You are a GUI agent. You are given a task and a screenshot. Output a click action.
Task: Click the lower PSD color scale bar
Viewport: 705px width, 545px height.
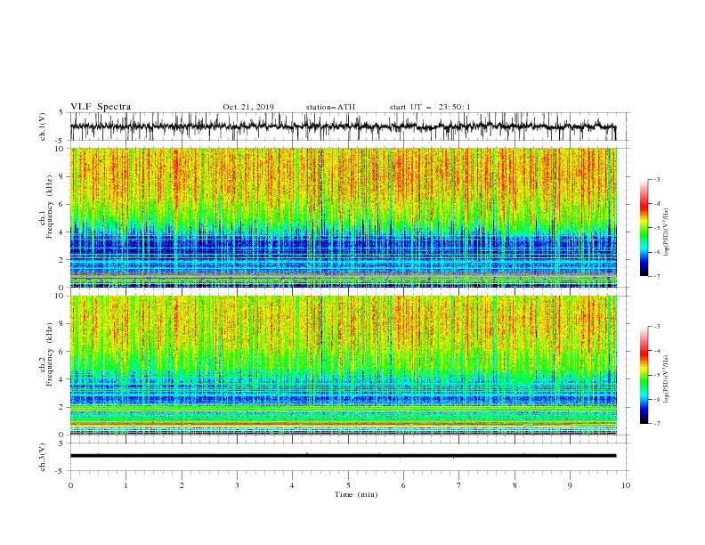tap(644, 375)
